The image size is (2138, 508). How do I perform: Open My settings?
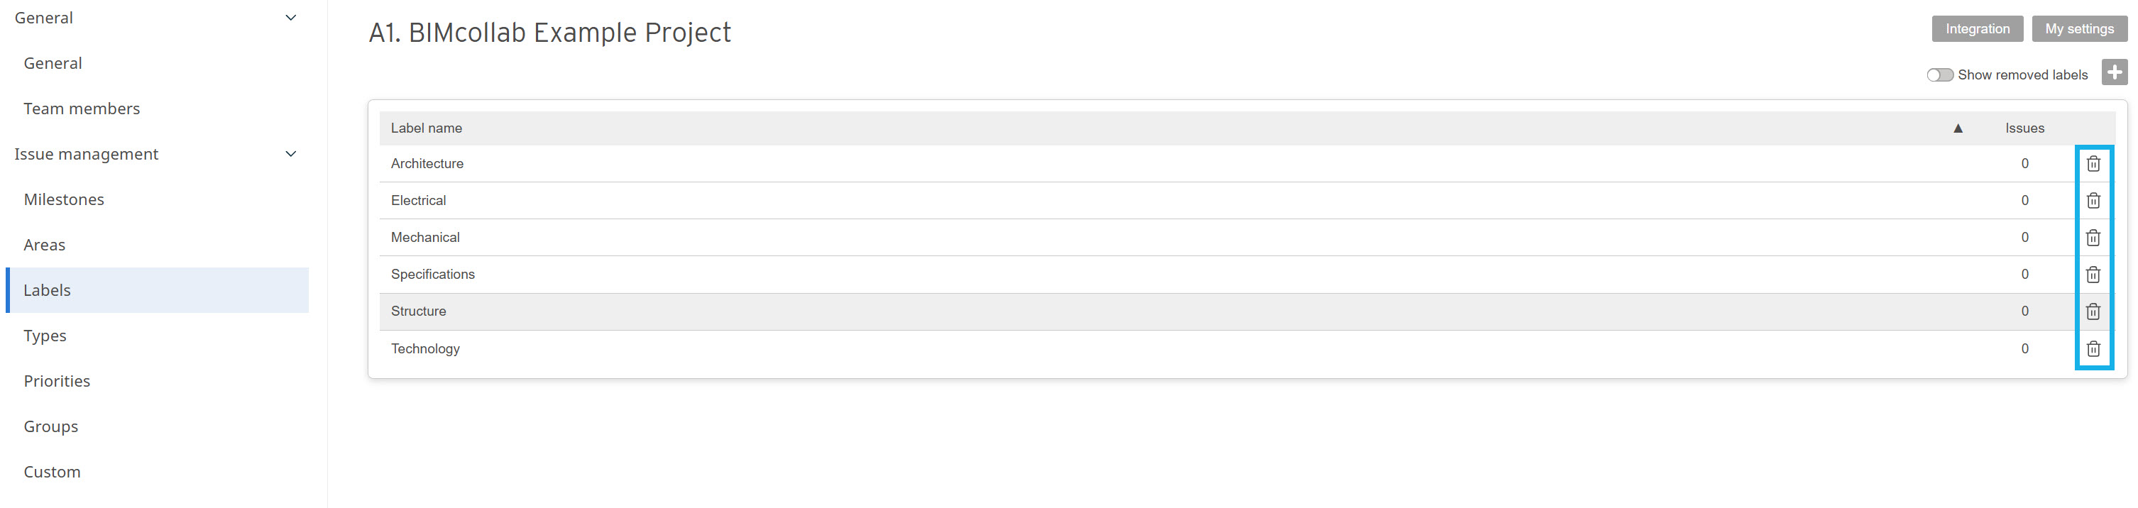pyautogui.click(x=2079, y=28)
